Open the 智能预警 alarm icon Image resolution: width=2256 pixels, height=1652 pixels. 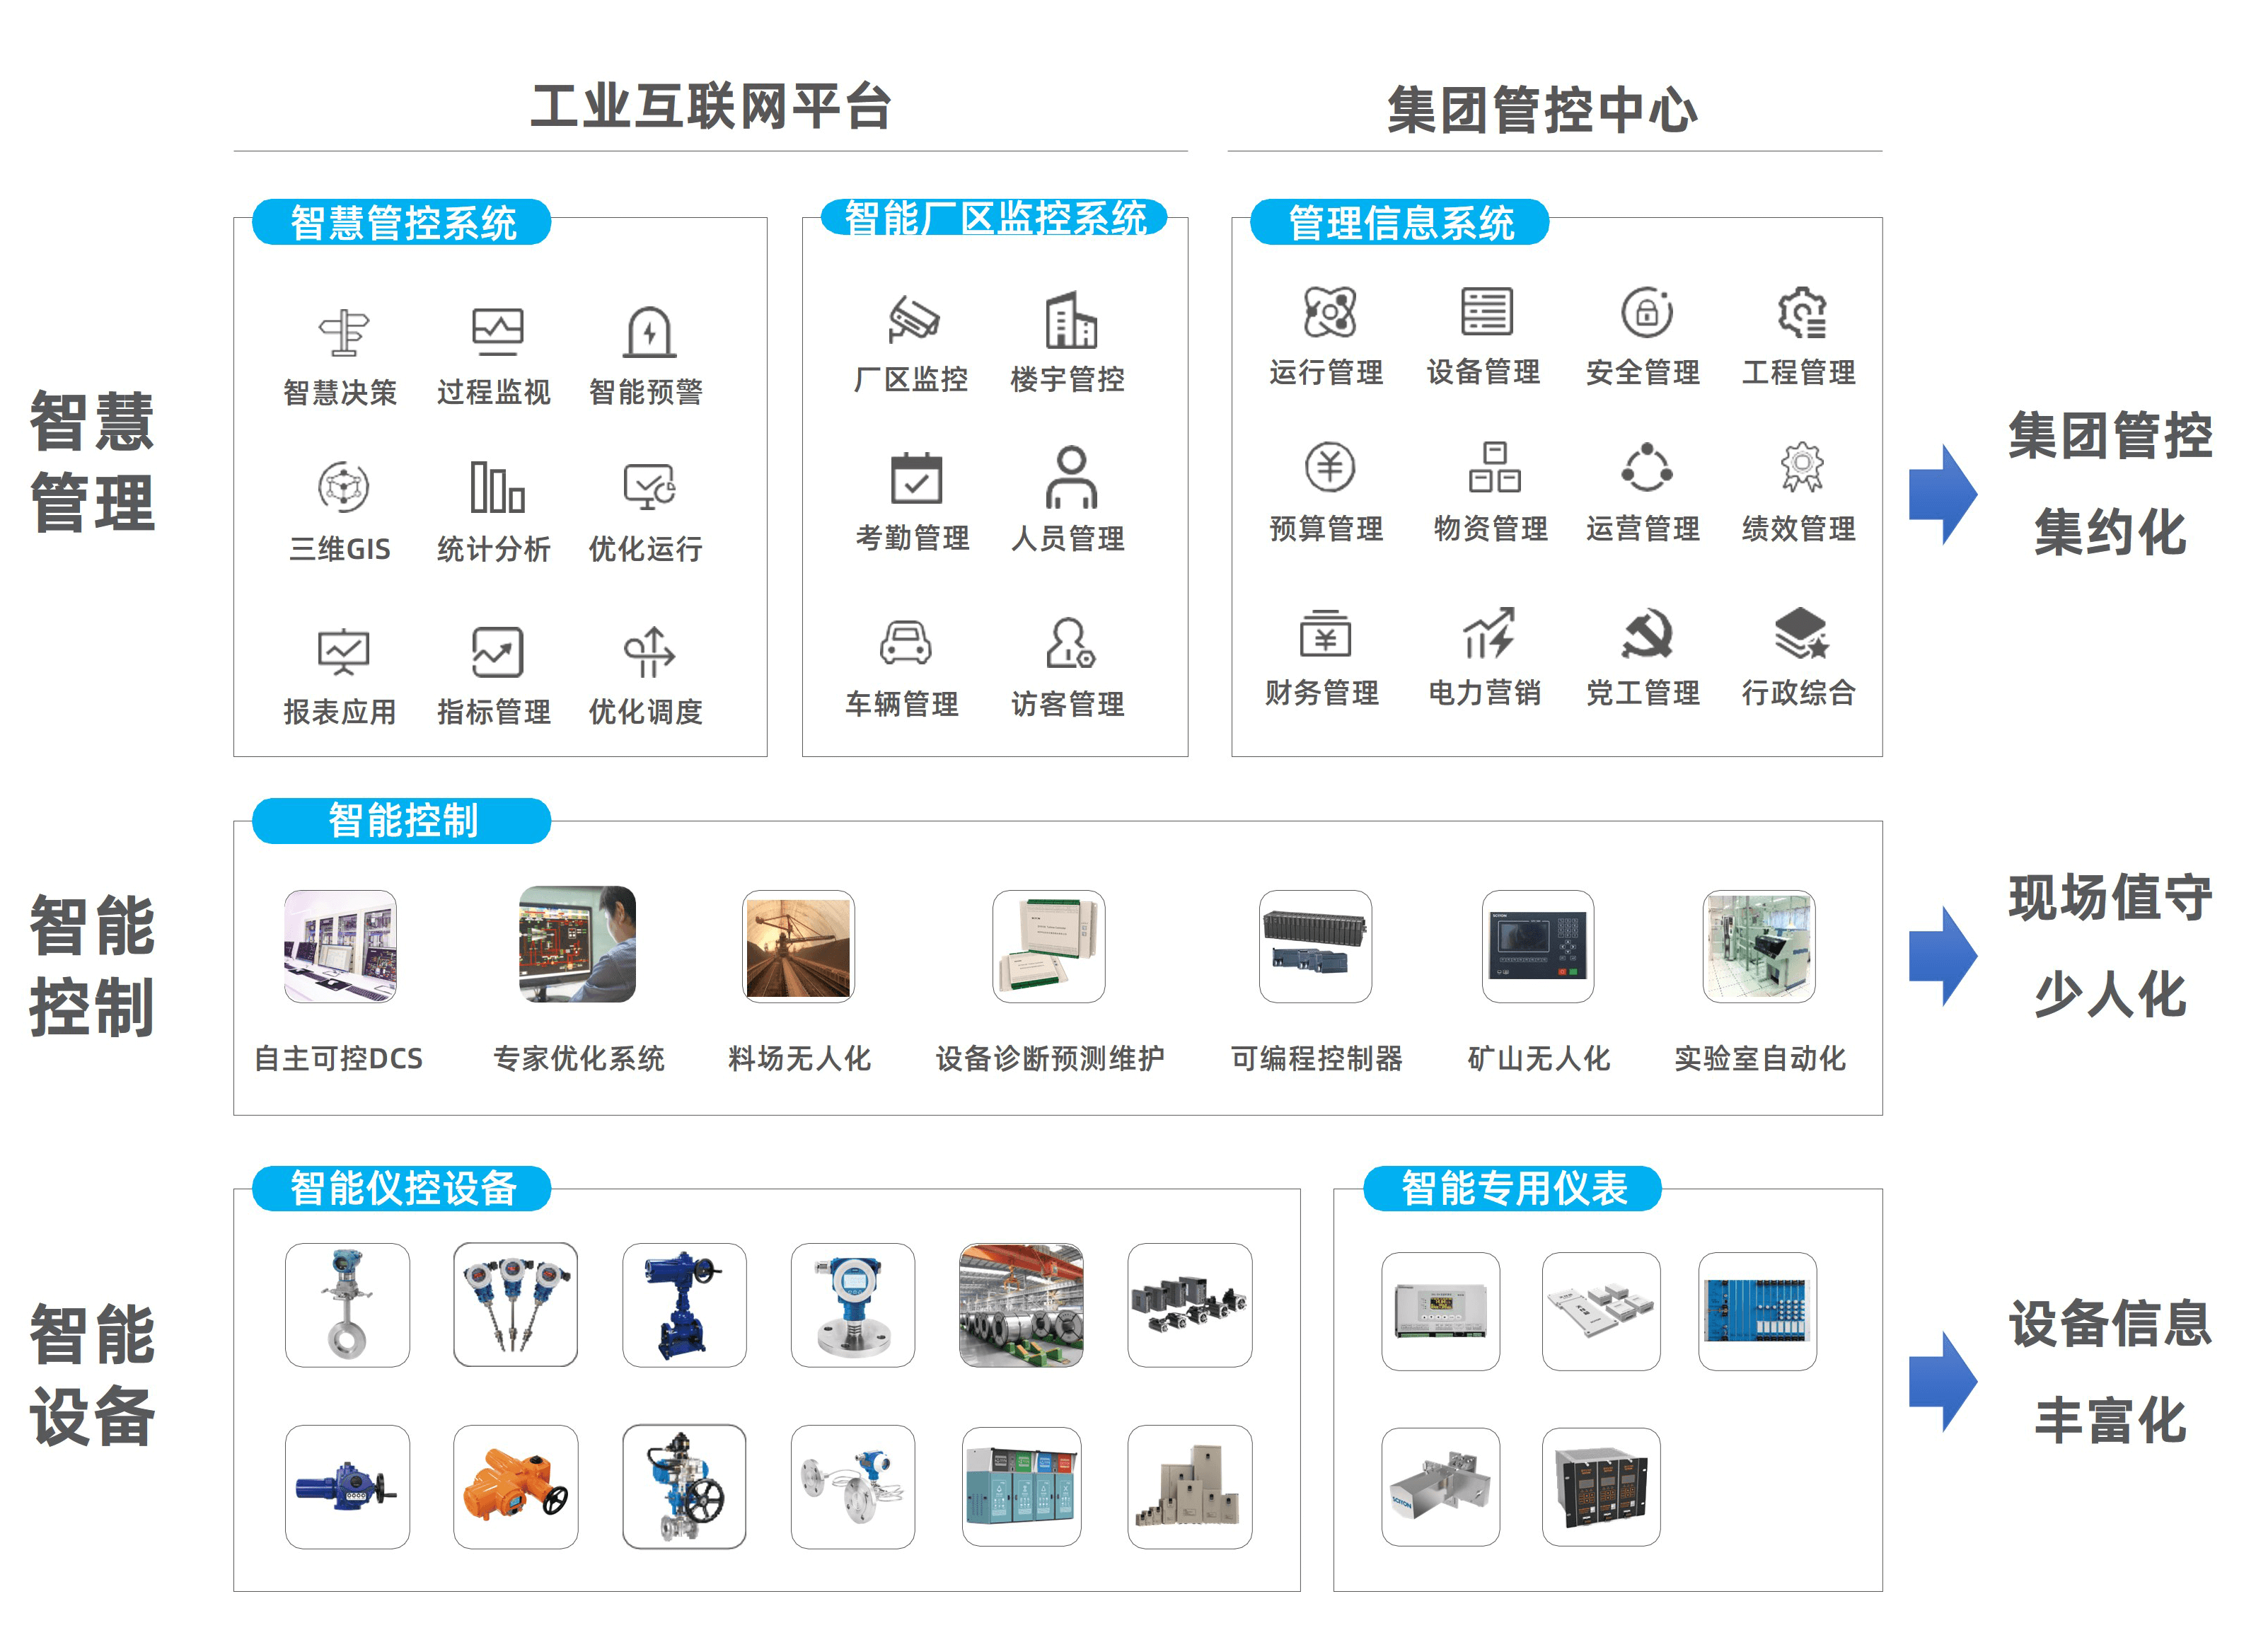pos(649,333)
